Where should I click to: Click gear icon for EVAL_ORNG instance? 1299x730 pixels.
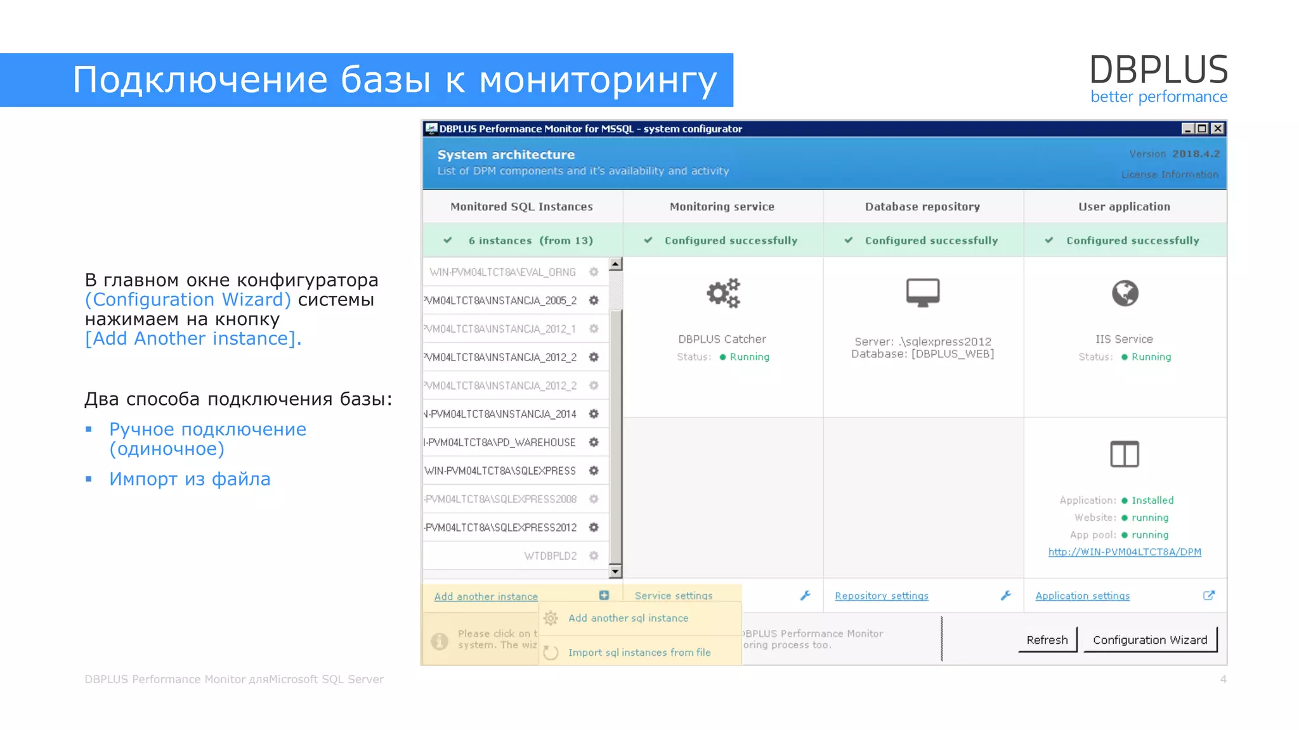pos(594,272)
